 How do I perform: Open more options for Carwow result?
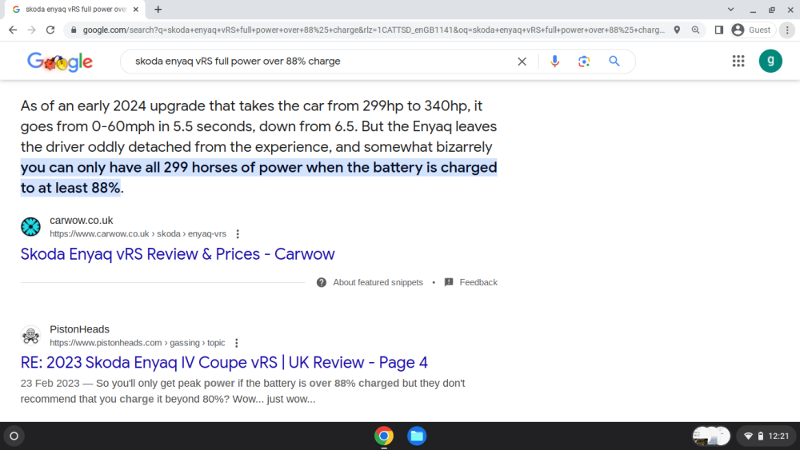pyautogui.click(x=238, y=234)
